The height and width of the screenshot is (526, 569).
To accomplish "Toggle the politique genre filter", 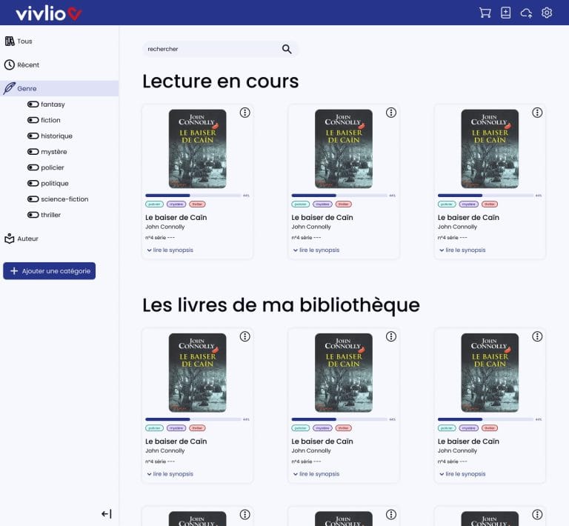I will [33, 183].
